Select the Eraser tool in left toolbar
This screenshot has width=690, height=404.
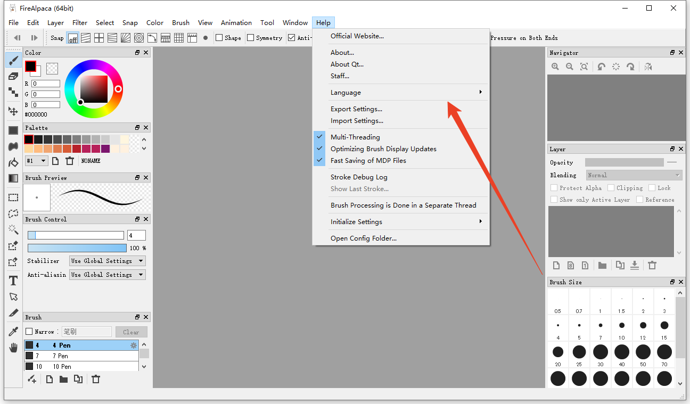pos(13,76)
